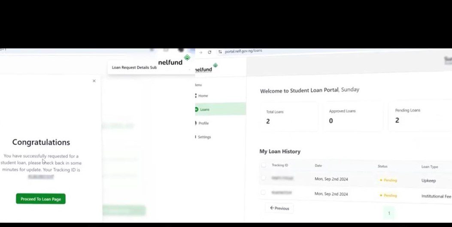452x227 pixels.
Task: Check the Institutional Fee row checkbox
Action: click(x=263, y=192)
